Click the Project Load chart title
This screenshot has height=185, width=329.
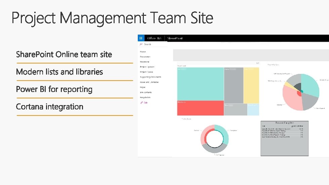click(x=182, y=66)
